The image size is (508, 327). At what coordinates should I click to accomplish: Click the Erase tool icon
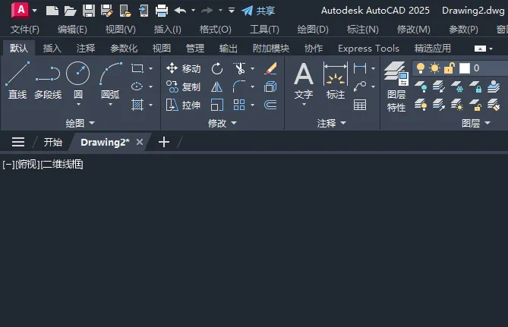pos(270,68)
